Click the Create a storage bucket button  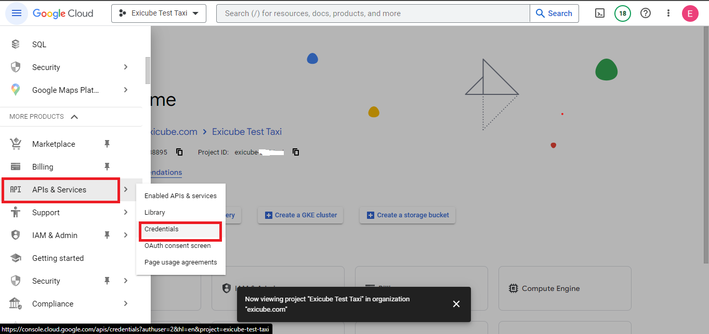click(x=408, y=215)
